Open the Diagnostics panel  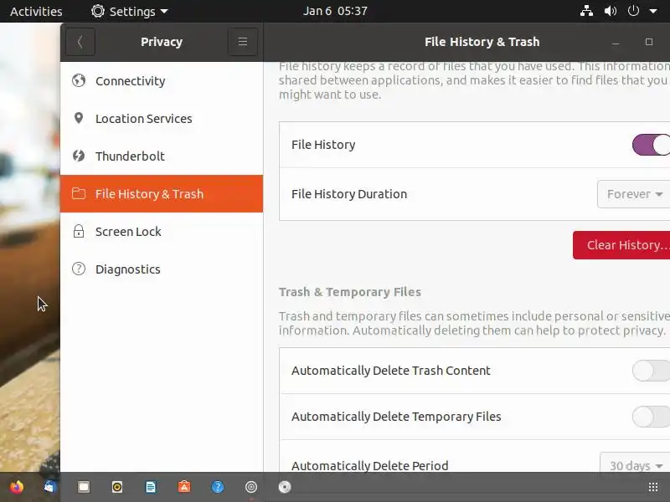162,269
